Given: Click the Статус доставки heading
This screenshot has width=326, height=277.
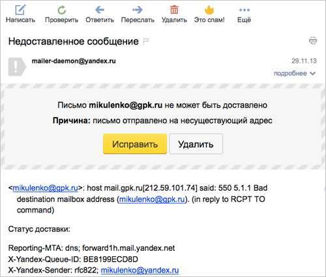Looking at the screenshot, I should tap(39, 229).
